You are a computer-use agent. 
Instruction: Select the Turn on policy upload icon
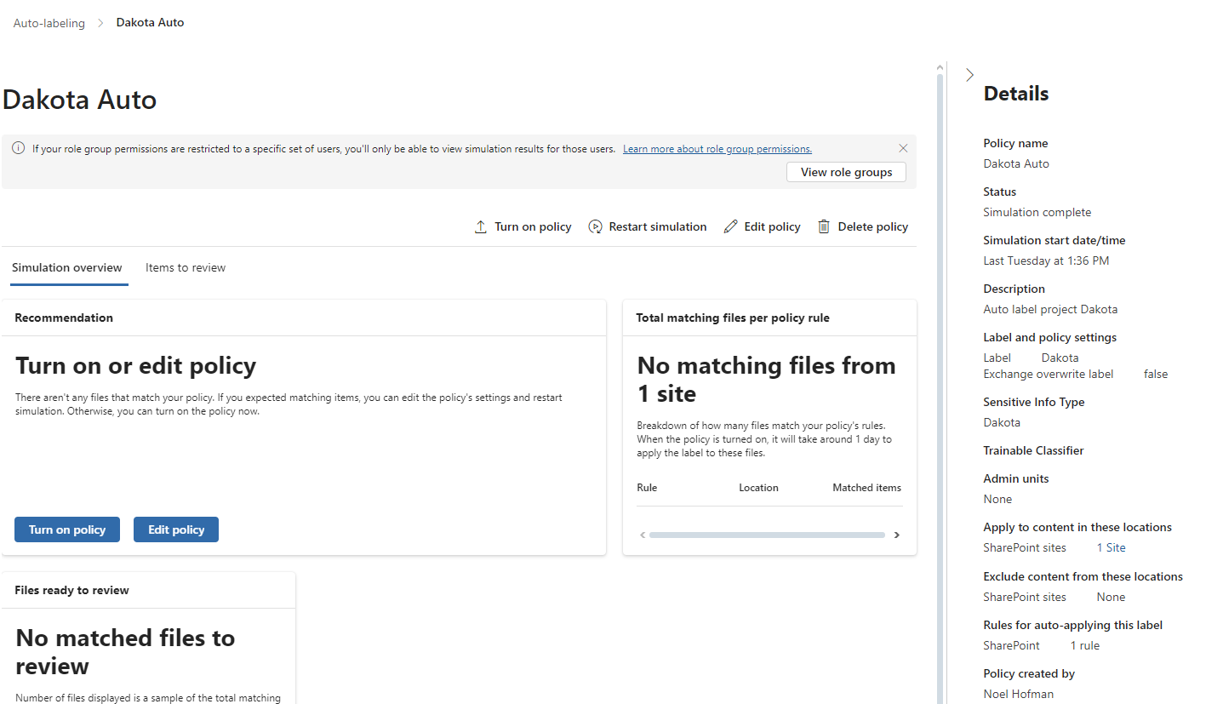[x=482, y=226]
